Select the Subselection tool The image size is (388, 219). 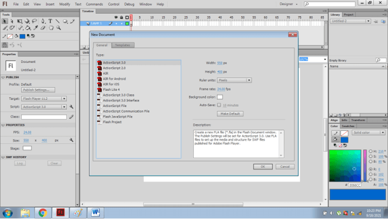(12, 21)
